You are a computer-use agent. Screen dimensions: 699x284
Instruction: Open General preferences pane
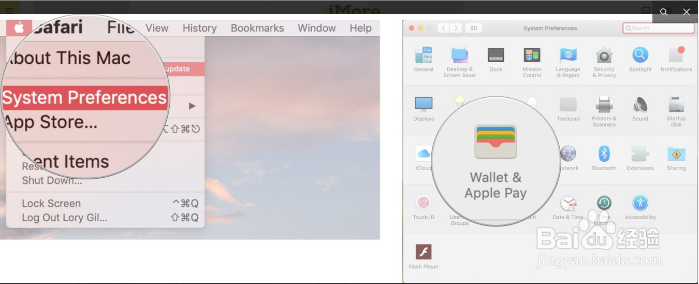point(424,59)
